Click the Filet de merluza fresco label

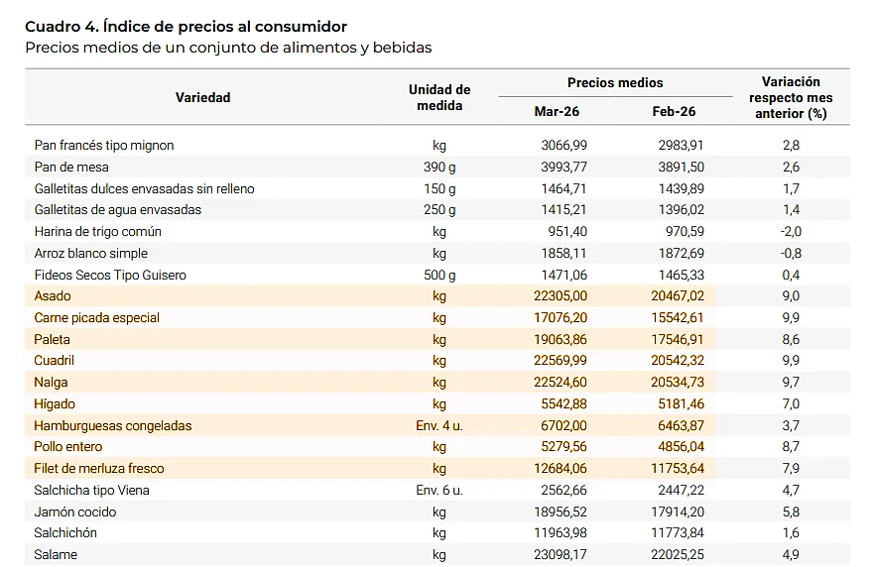click(x=99, y=469)
